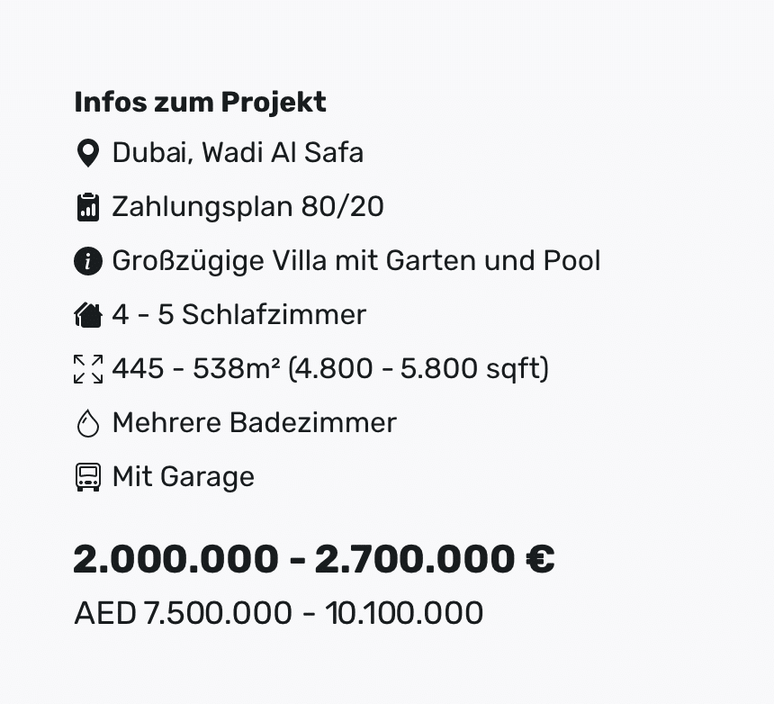Select the Dubai, Wadi Al Safa text

click(238, 152)
